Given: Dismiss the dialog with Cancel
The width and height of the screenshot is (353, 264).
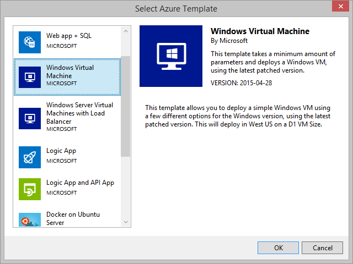Looking at the screenshot, I should (322, 248).
